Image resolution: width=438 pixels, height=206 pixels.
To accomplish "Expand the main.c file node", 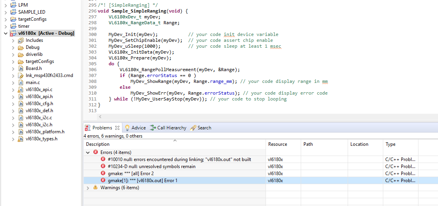I will (13, 82).
